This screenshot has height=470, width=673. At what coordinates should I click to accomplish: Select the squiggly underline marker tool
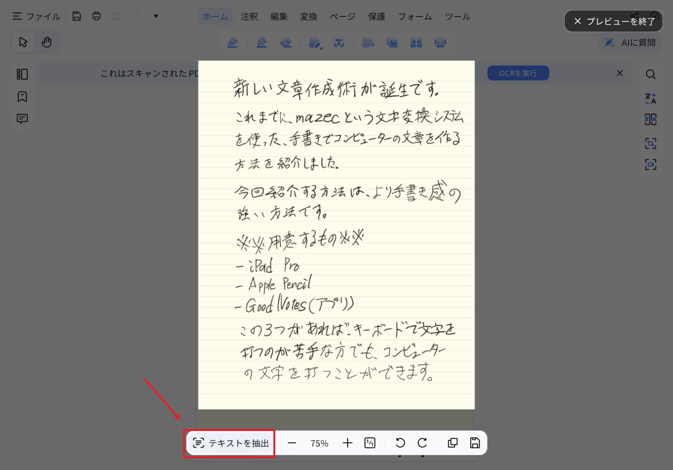[x=262, y=43]
